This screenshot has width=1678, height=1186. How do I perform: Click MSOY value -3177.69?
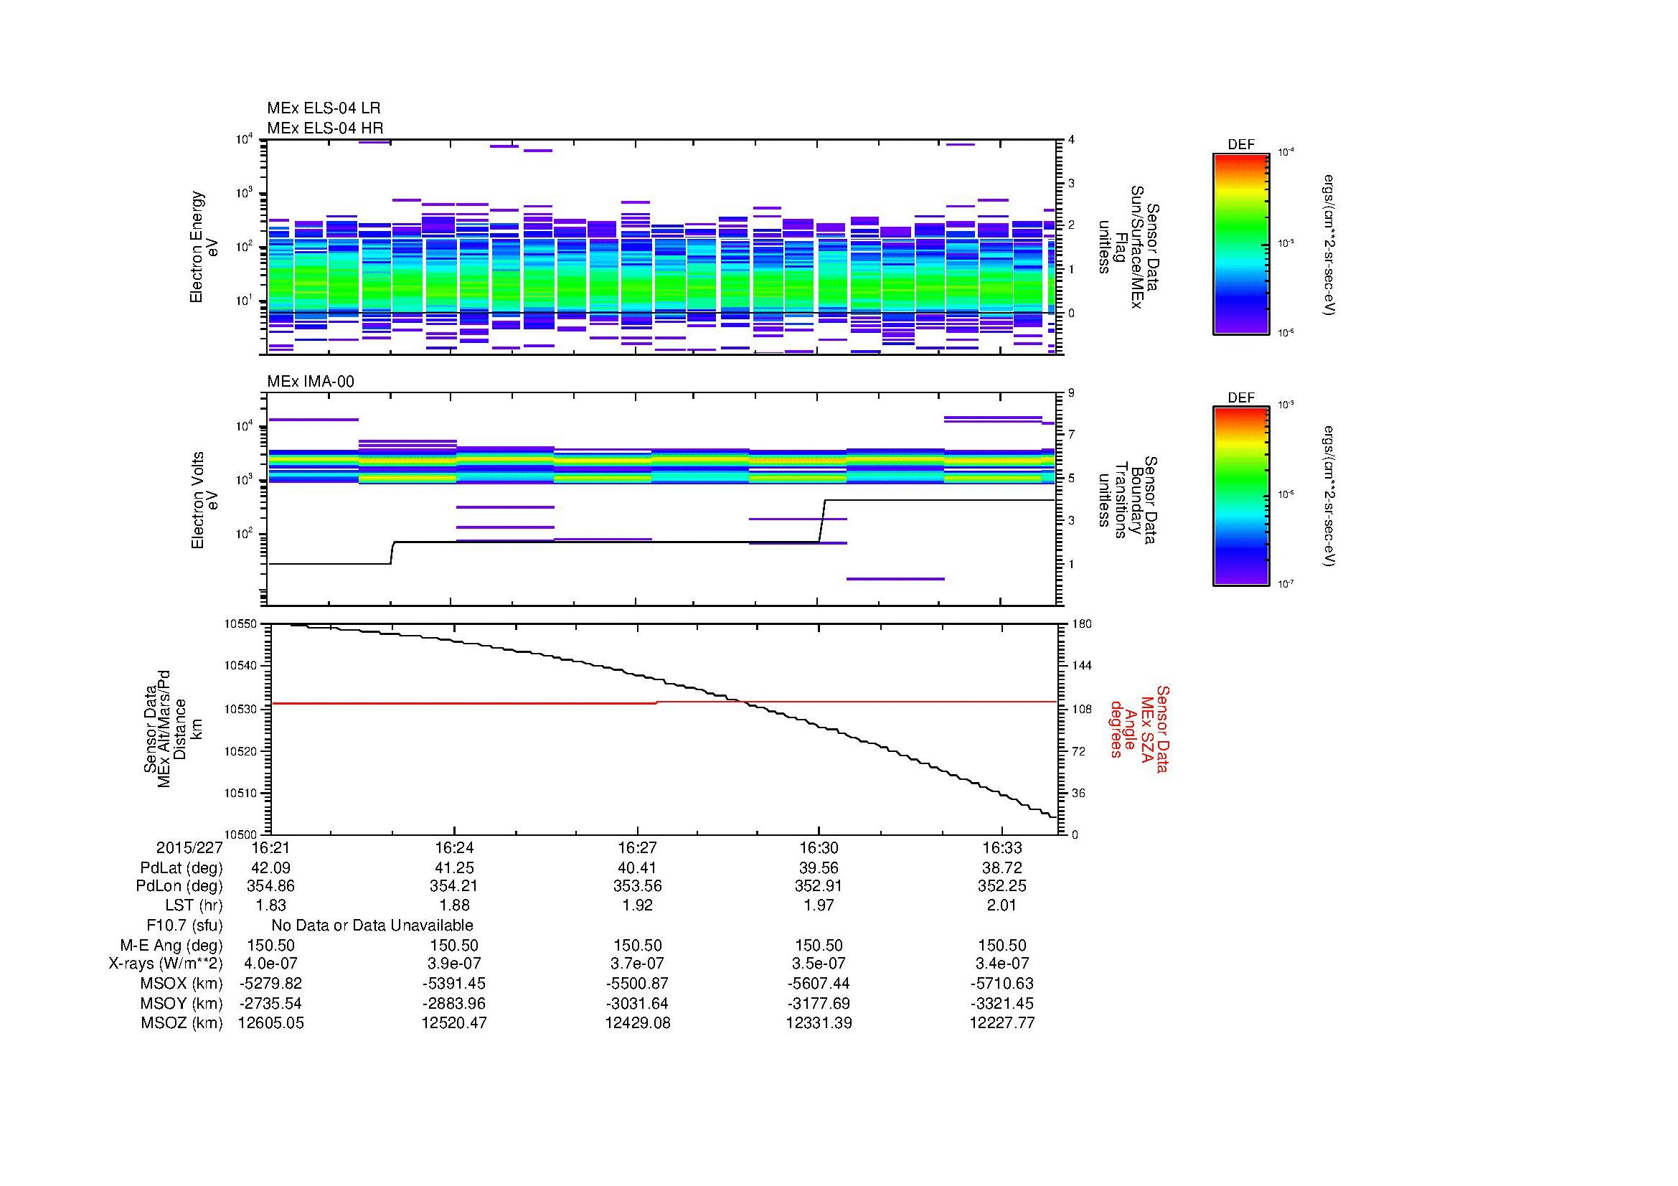coord(819,1003)
